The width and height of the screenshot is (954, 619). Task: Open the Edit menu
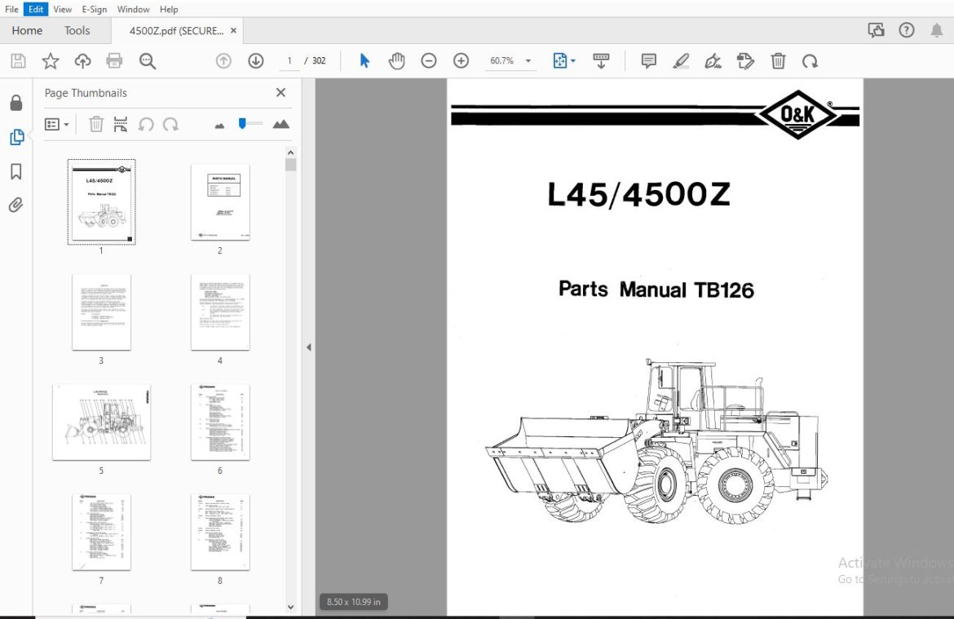click(x=36, y=9)
